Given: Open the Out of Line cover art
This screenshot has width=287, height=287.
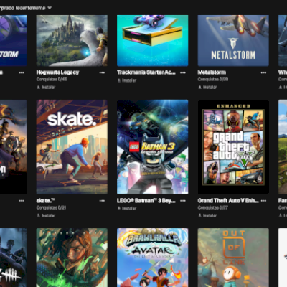Looking at the screenshot, I should point(233,258).
